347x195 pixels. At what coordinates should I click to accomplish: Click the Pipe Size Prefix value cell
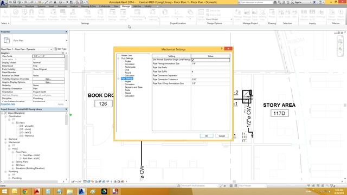(x=210, y=68)
